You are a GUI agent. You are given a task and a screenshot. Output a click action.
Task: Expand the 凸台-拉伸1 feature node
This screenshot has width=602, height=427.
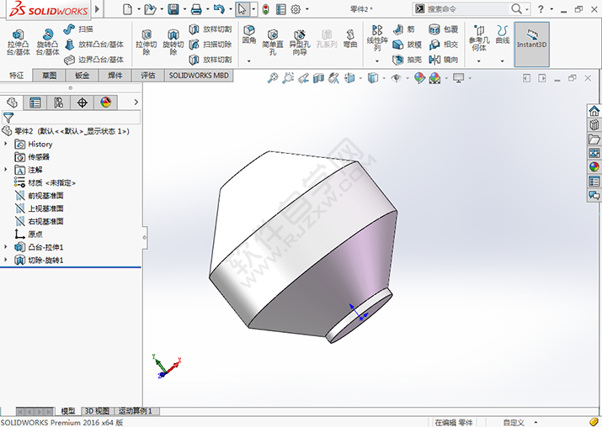point(6,247)
